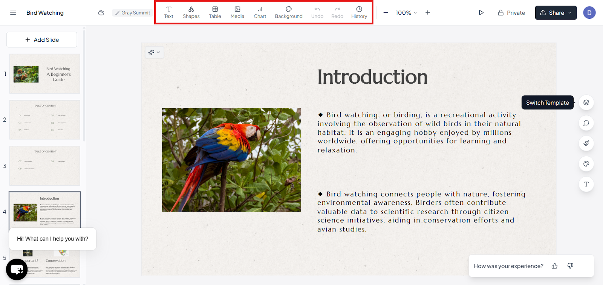
Task: Click the Undo button
Action: 317,12
